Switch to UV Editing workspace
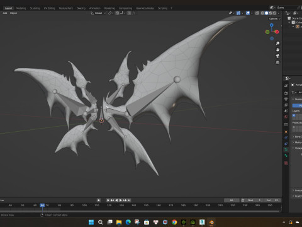The image size is (302, 227). 49,8
